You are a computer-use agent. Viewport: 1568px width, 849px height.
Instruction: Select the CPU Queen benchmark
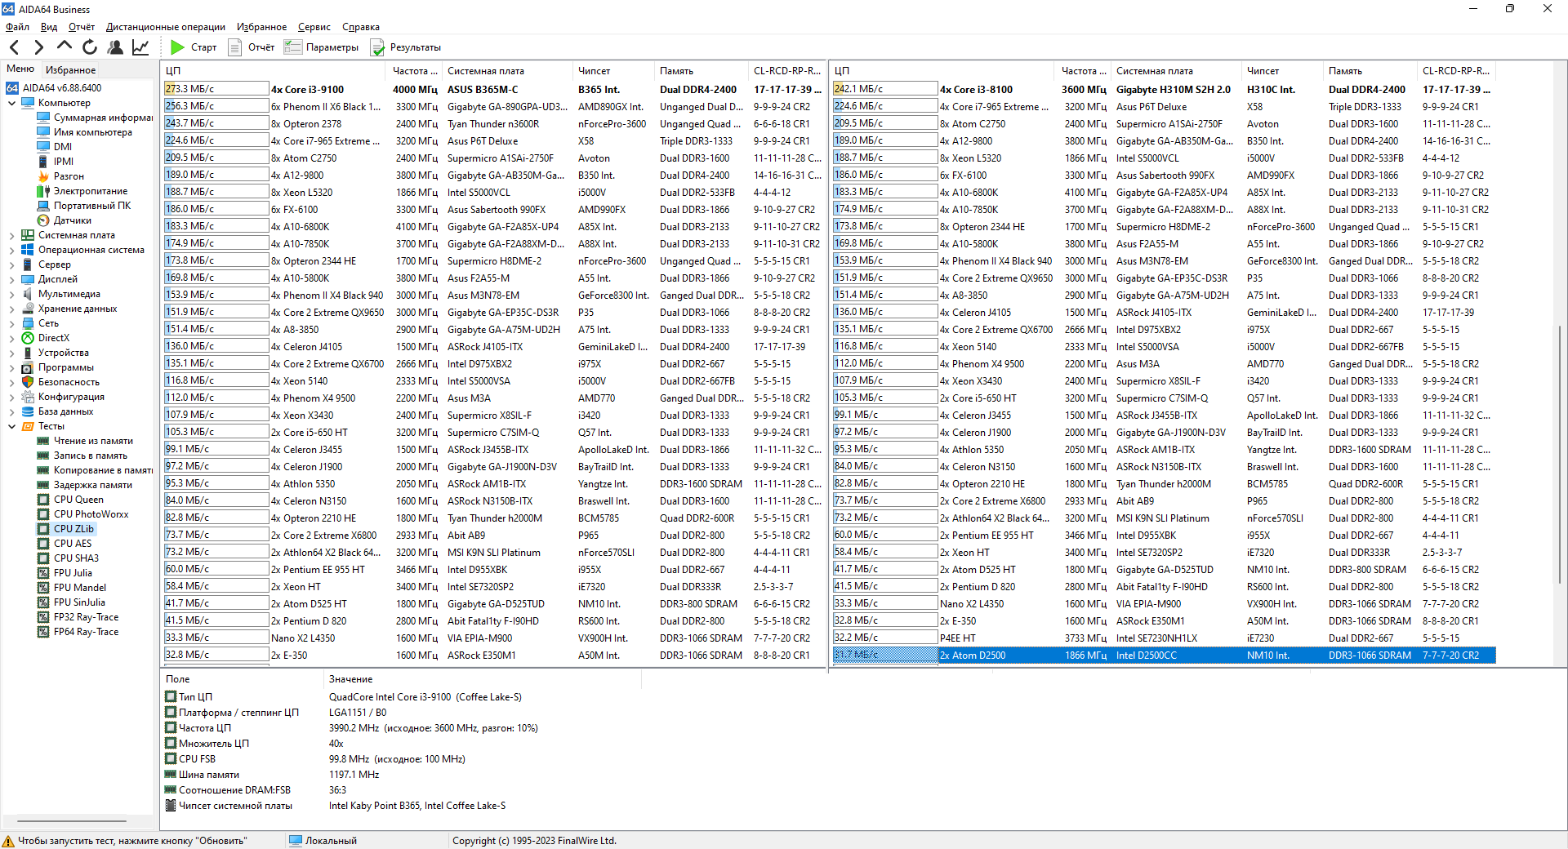pos(71,500)
